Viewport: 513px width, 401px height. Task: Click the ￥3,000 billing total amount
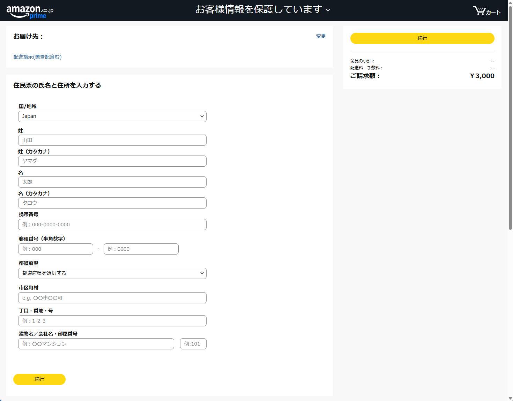click(x=482, y=76)
